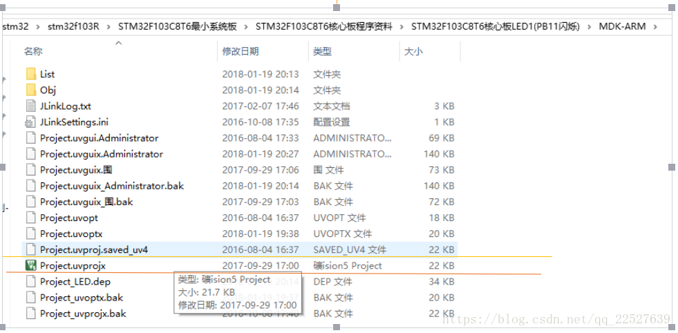
Task: Click the Project.uvoptx file icon
Action: pyautogui.click(x=30, y=234)
